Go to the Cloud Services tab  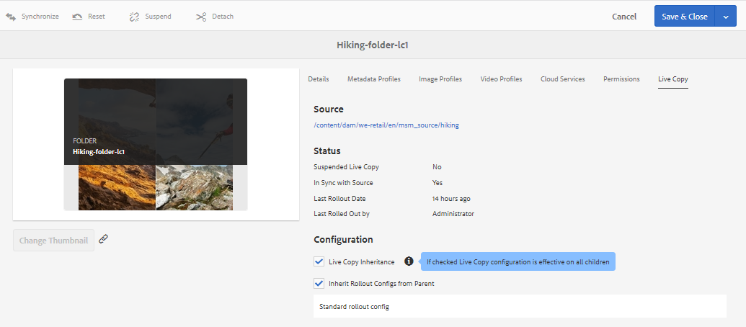562,79
